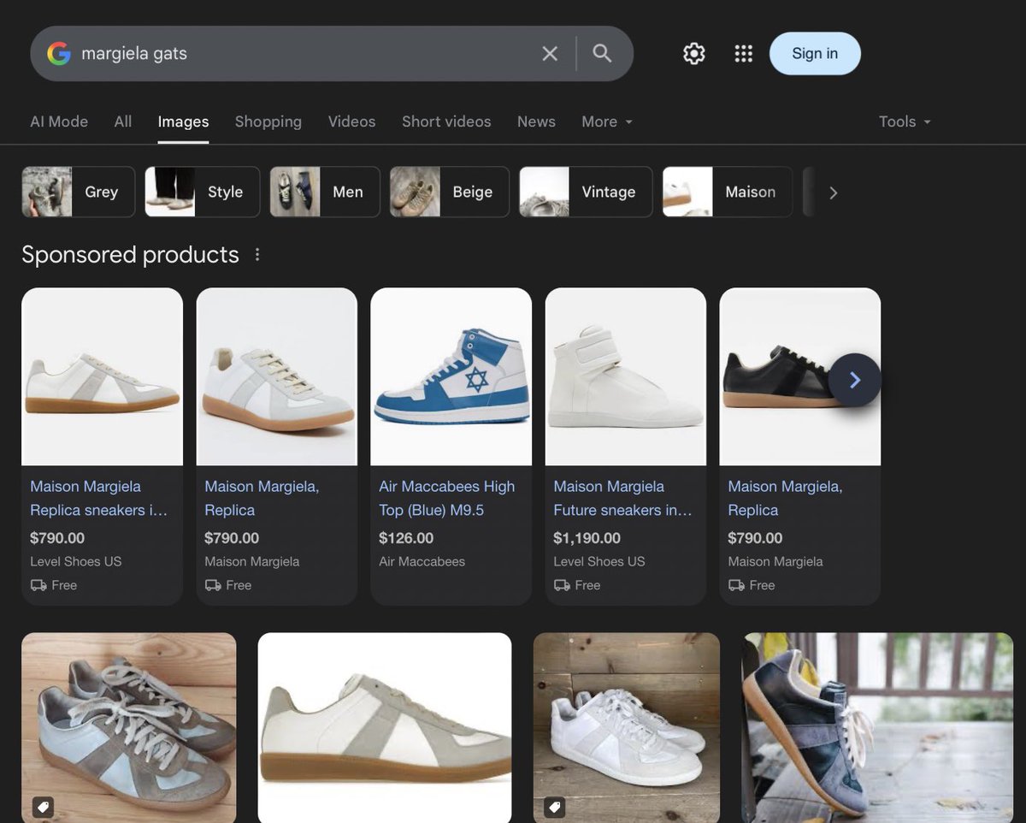Filter images by Style chip
The height and width of the screenshot is (823, 1026).
[x=202, y=192]
